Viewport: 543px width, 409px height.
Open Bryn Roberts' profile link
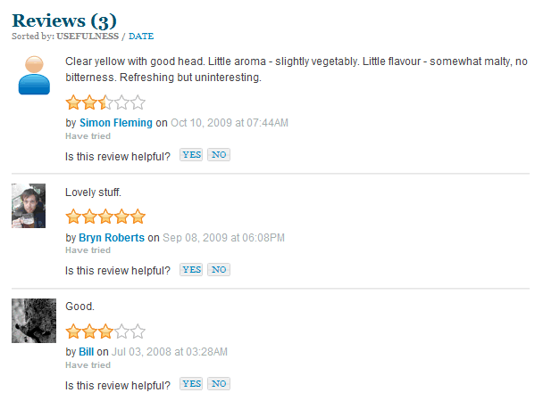(x=113, y=238)
